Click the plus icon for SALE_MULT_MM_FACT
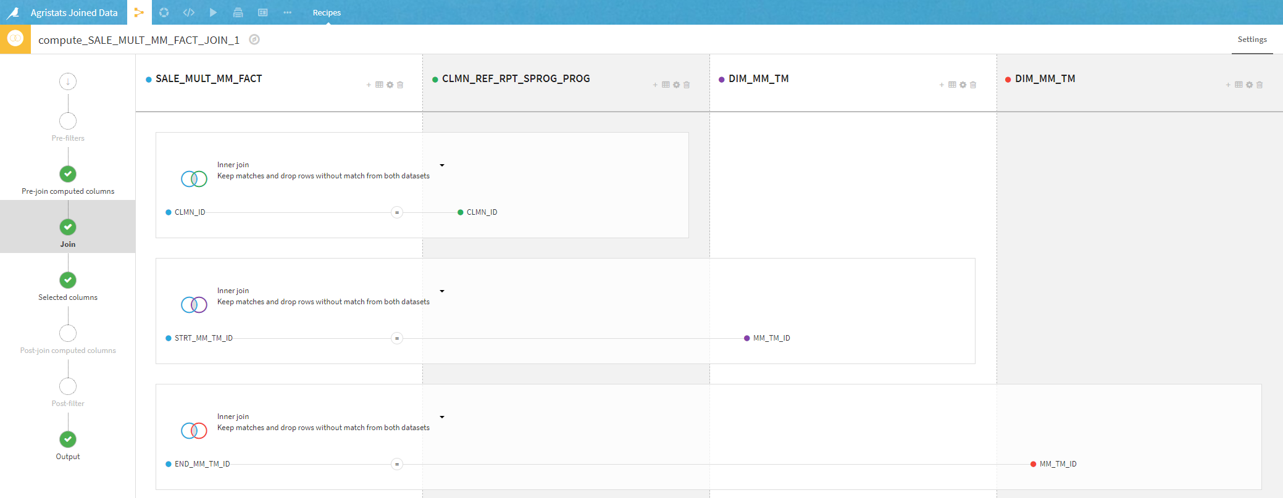 click(369, 85)
